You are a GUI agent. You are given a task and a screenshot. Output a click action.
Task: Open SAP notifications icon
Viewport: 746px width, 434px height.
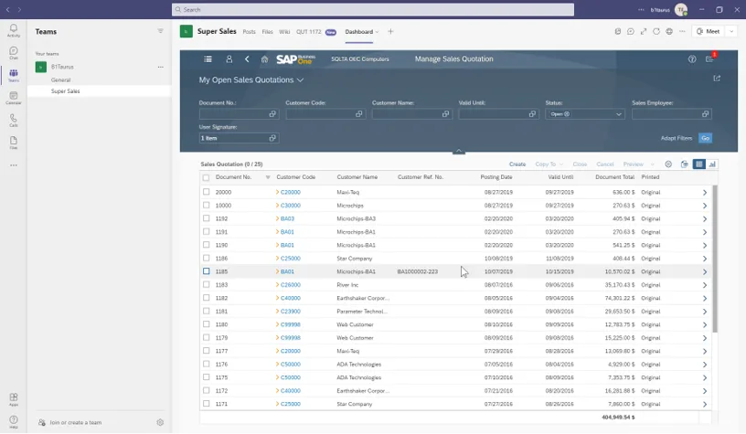pyautogui.click(x=709, y=58)
